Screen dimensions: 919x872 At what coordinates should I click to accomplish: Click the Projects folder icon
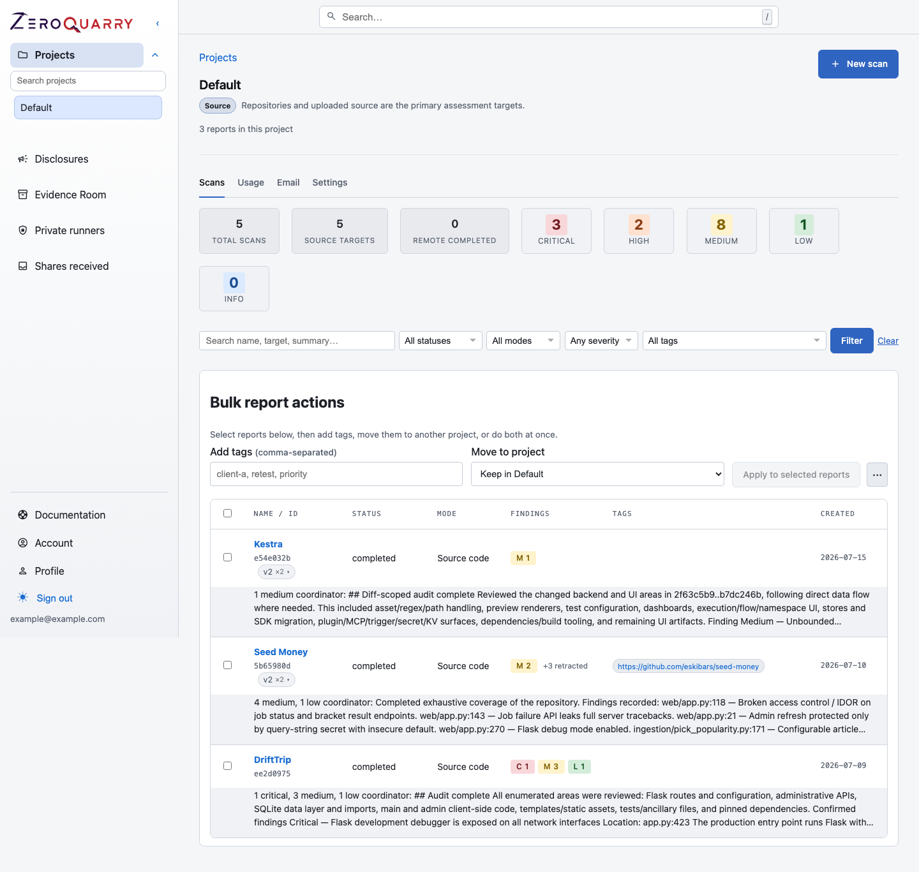click(x=23, y=55)
